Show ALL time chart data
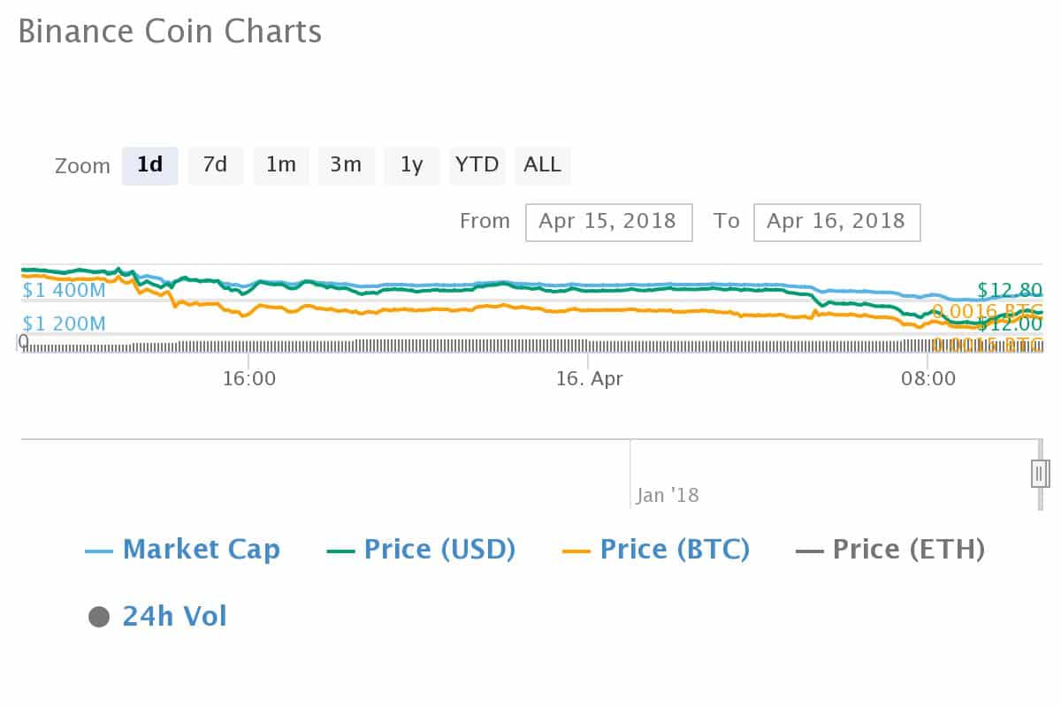The width and height of the screenshot is (1061, 707). pos(542,165)
